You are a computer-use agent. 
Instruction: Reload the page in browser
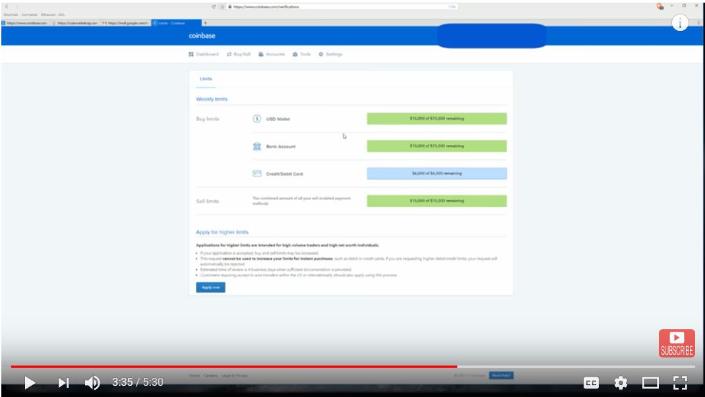[x=214, y=7]
